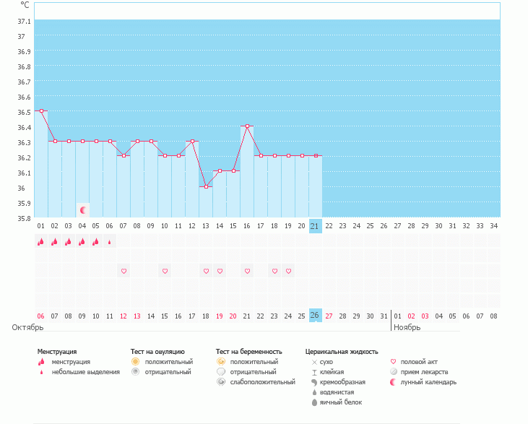Click the heart icon under cycle day 19
This screenshot has width=528, height=424.
coord(288,271)
